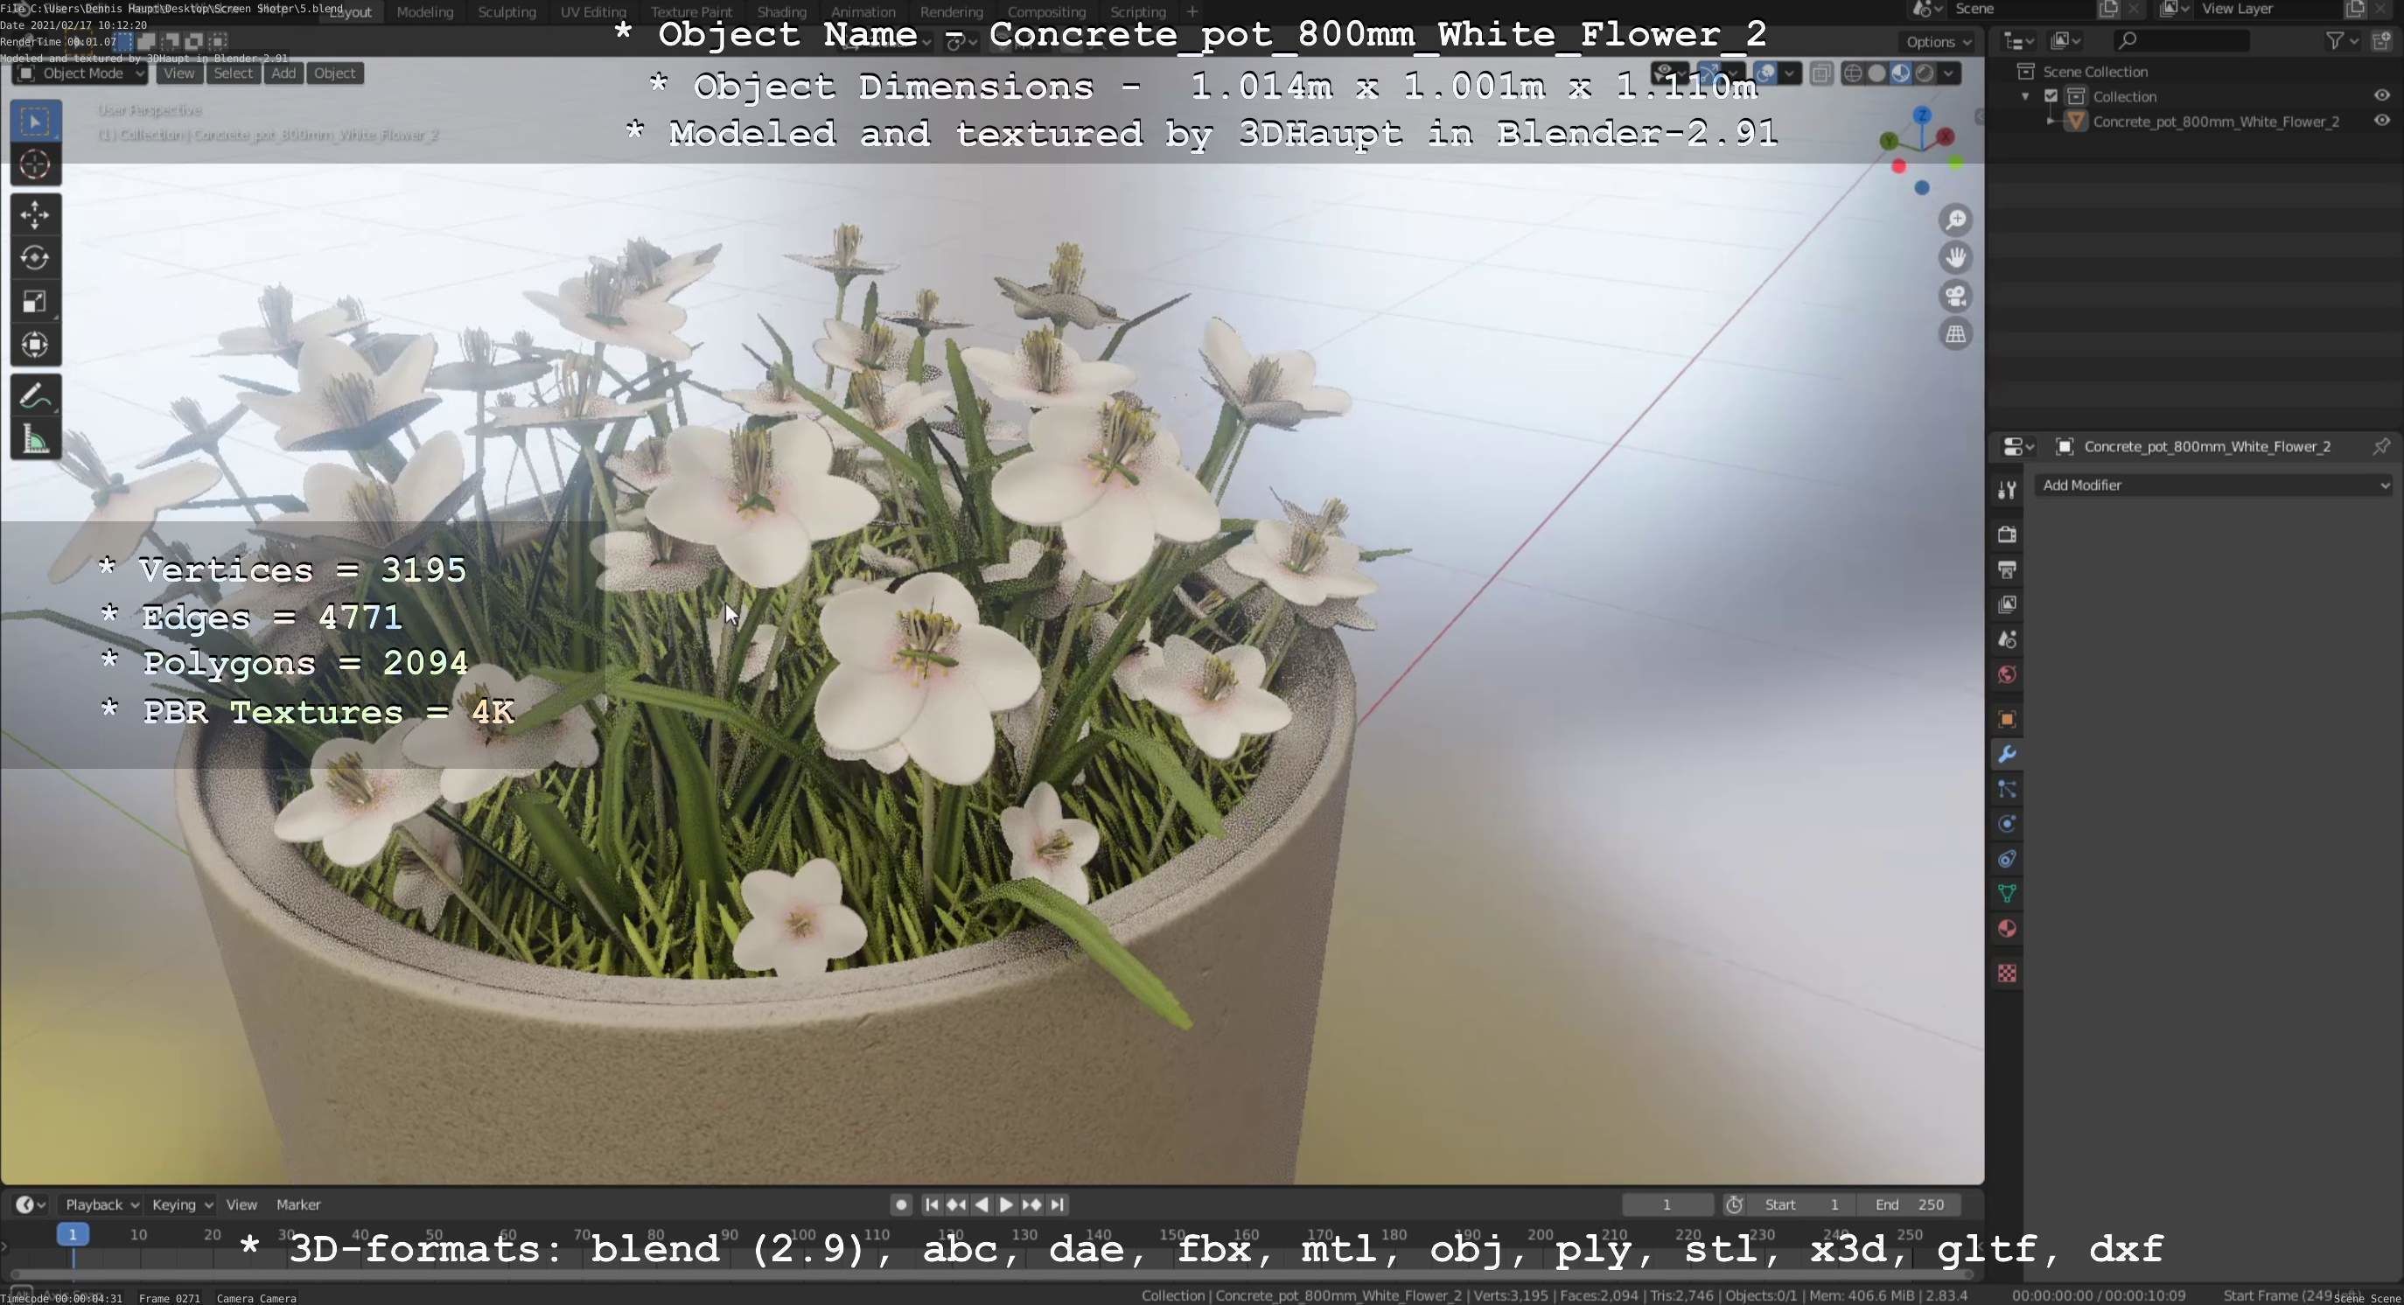Toggle preview range clock icon
2404x1305 pixels.
[x=1734, y=1205]
